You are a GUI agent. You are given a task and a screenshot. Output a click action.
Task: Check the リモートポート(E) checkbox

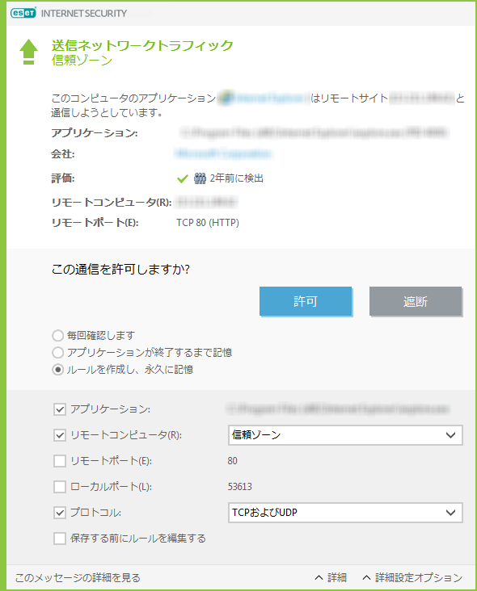60,461
